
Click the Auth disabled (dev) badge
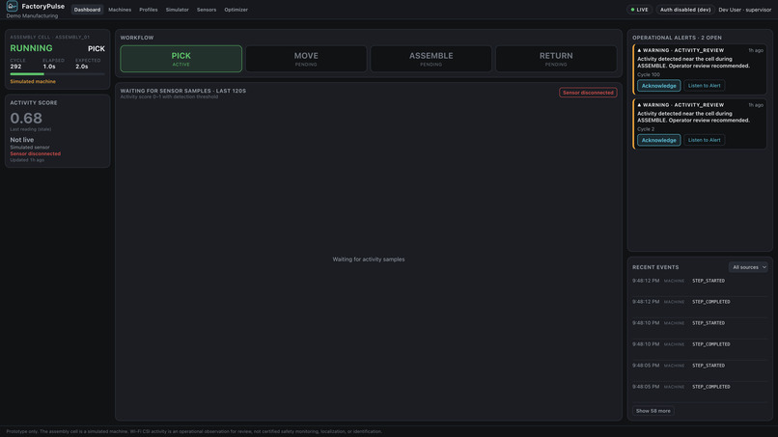(685, 10)
